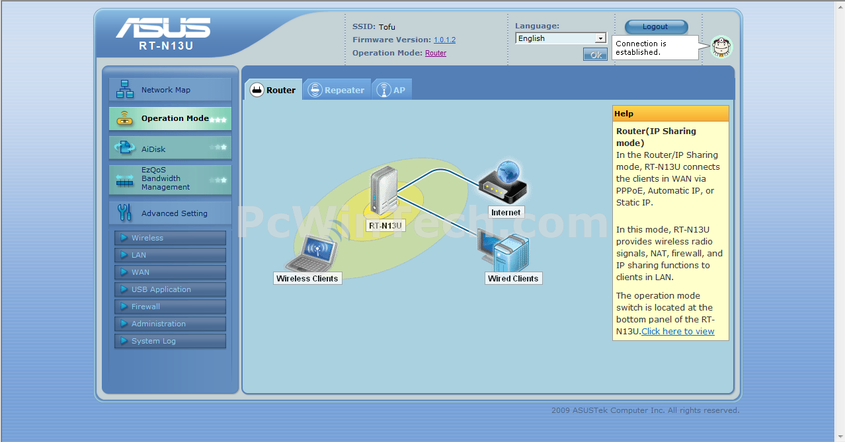
Task: Expand the Wireless settings section
Action: 170,238
